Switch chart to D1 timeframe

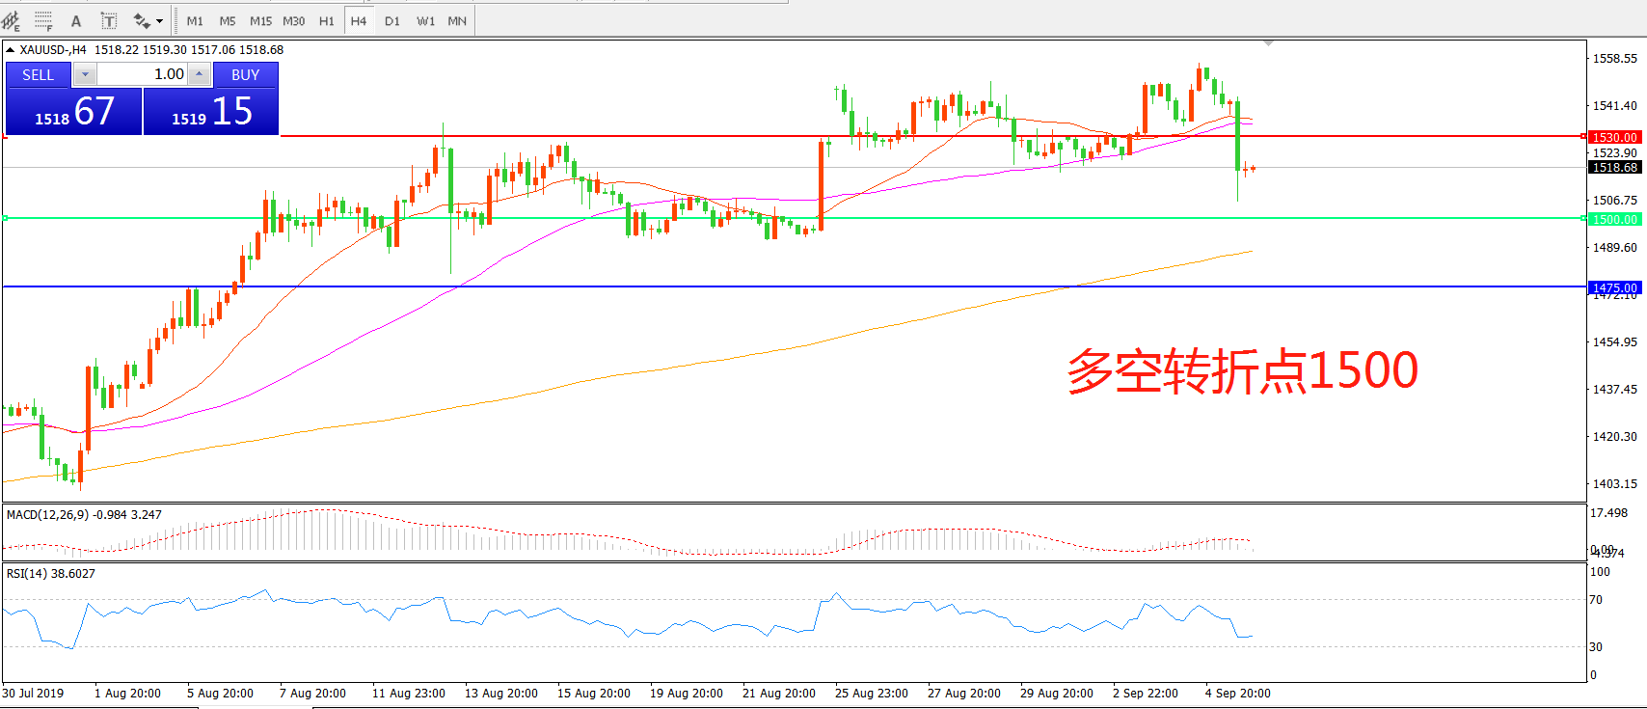coord(391,20)
